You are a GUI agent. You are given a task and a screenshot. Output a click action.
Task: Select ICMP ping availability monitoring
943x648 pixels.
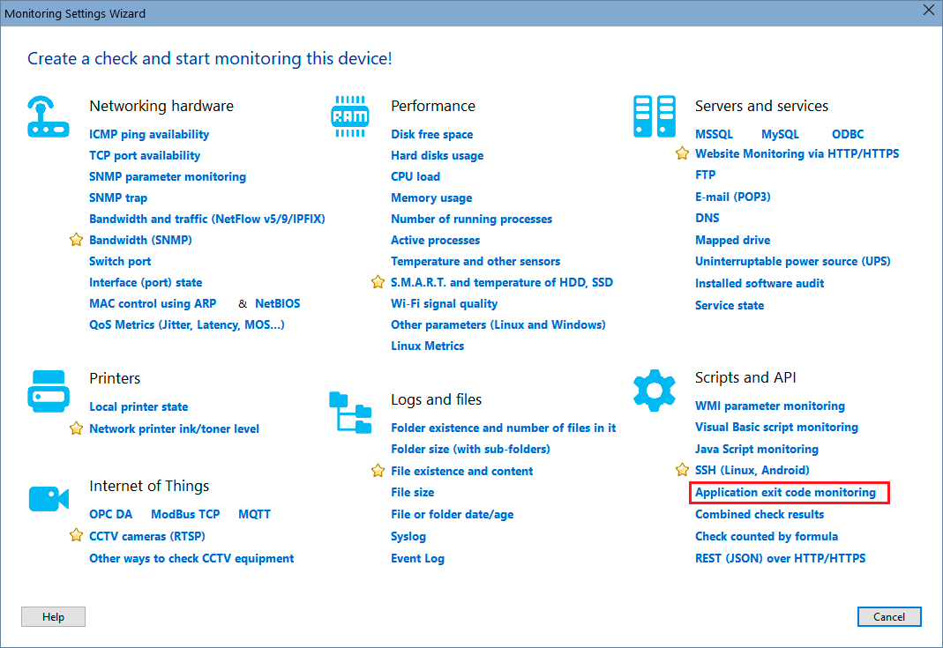point(148,134)
